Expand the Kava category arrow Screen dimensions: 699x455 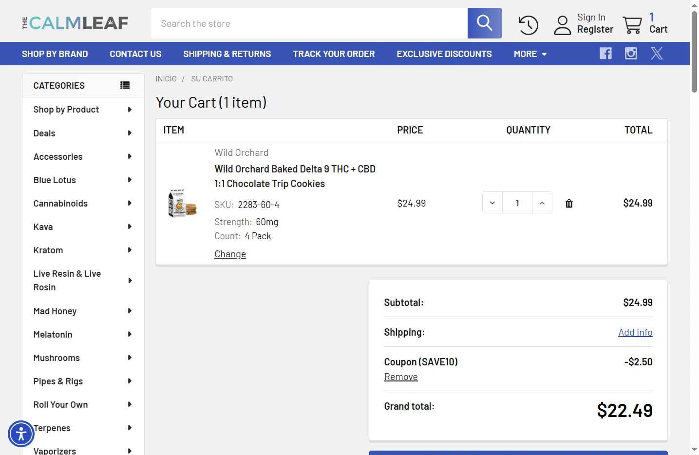coord(130,227)
